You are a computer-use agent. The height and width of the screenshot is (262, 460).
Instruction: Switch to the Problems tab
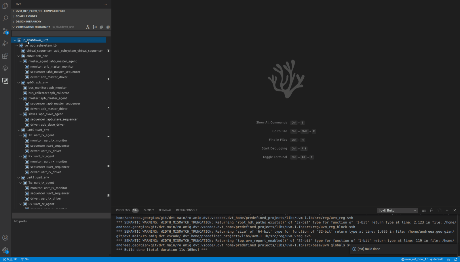point(123,210)
